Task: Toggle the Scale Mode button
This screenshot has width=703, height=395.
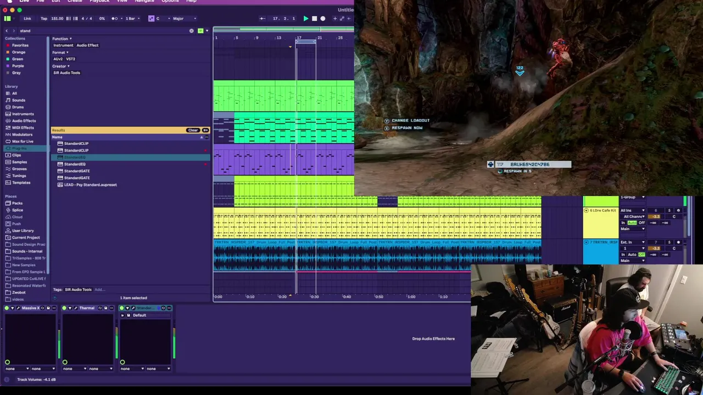Action: pos(151,19)
